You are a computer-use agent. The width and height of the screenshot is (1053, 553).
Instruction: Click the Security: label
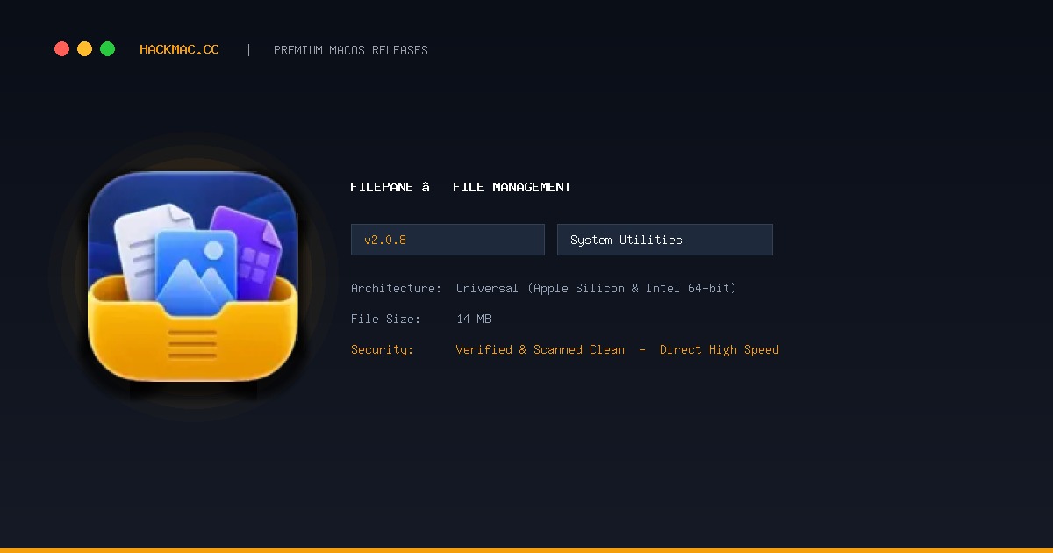pyautogui.click(x=383, y=349)
